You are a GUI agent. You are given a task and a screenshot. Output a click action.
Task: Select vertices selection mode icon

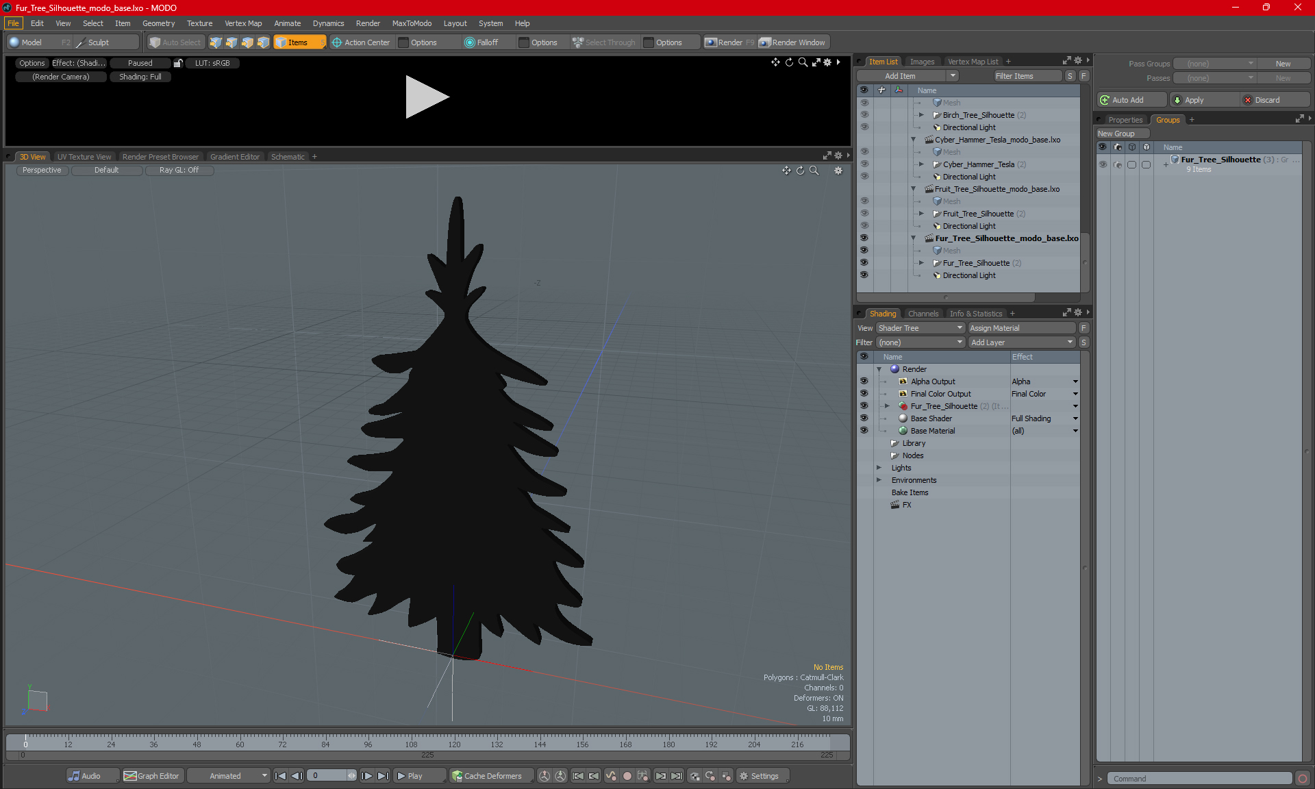(216, 42)
